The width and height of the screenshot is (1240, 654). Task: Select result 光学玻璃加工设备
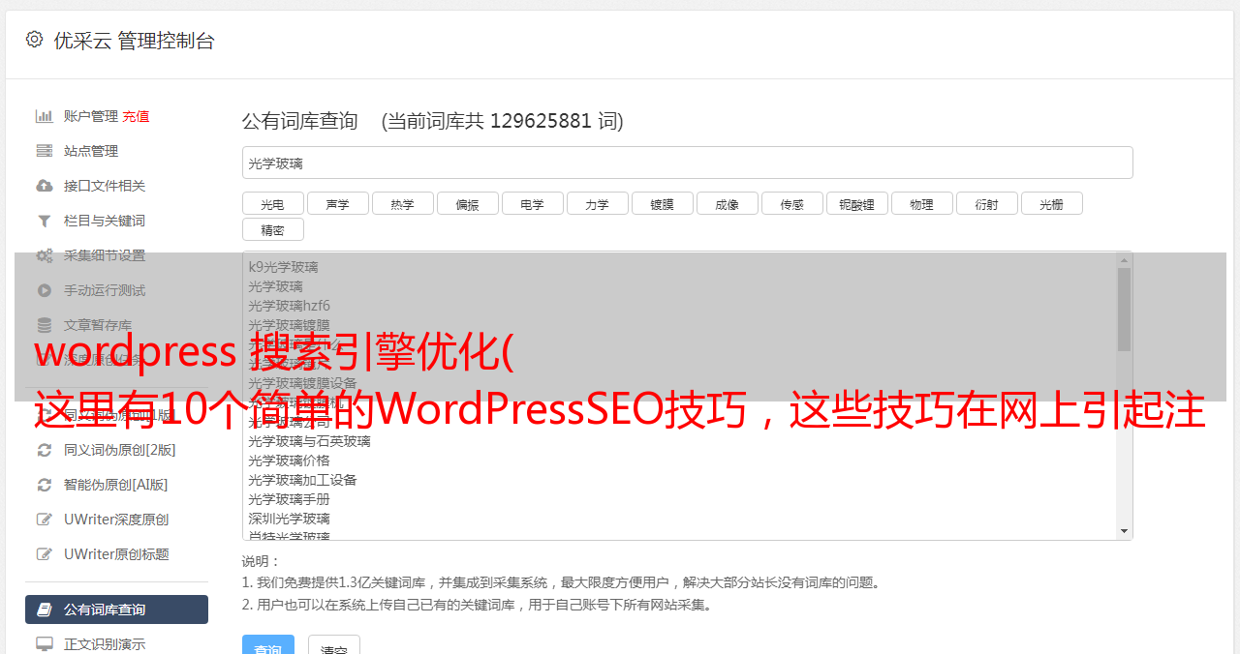(x=302, y=480)
